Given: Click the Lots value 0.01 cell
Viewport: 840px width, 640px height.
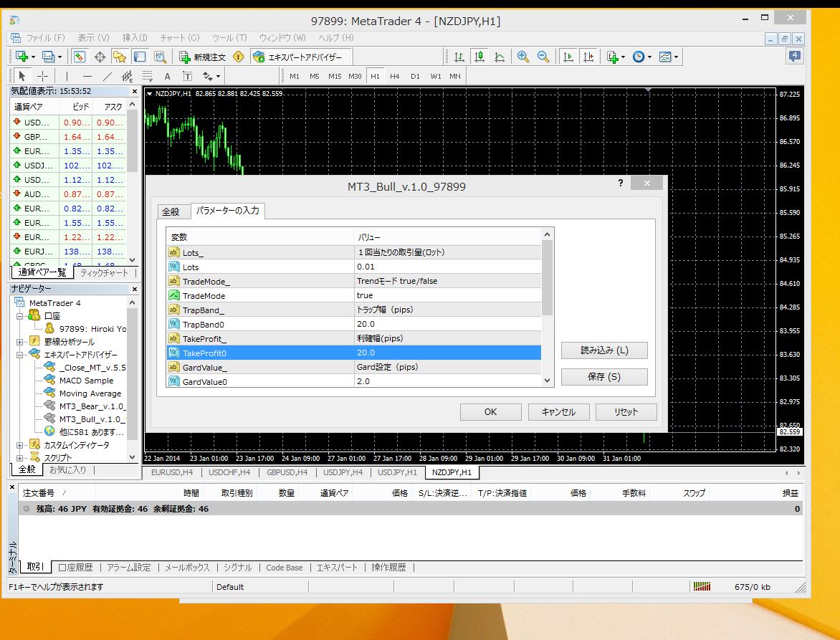Looking at the screenshot, I should pos(447,267).
